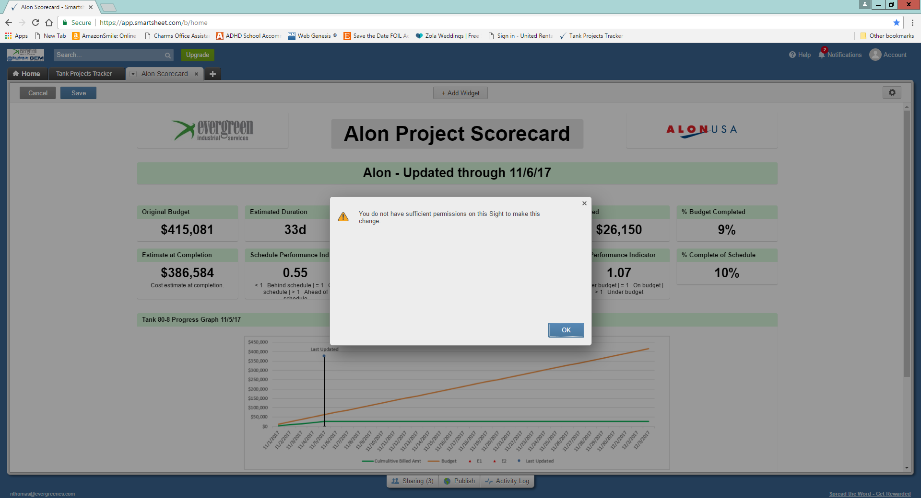Click % Complete of Schedule value 10%

(x=727, y=273)
